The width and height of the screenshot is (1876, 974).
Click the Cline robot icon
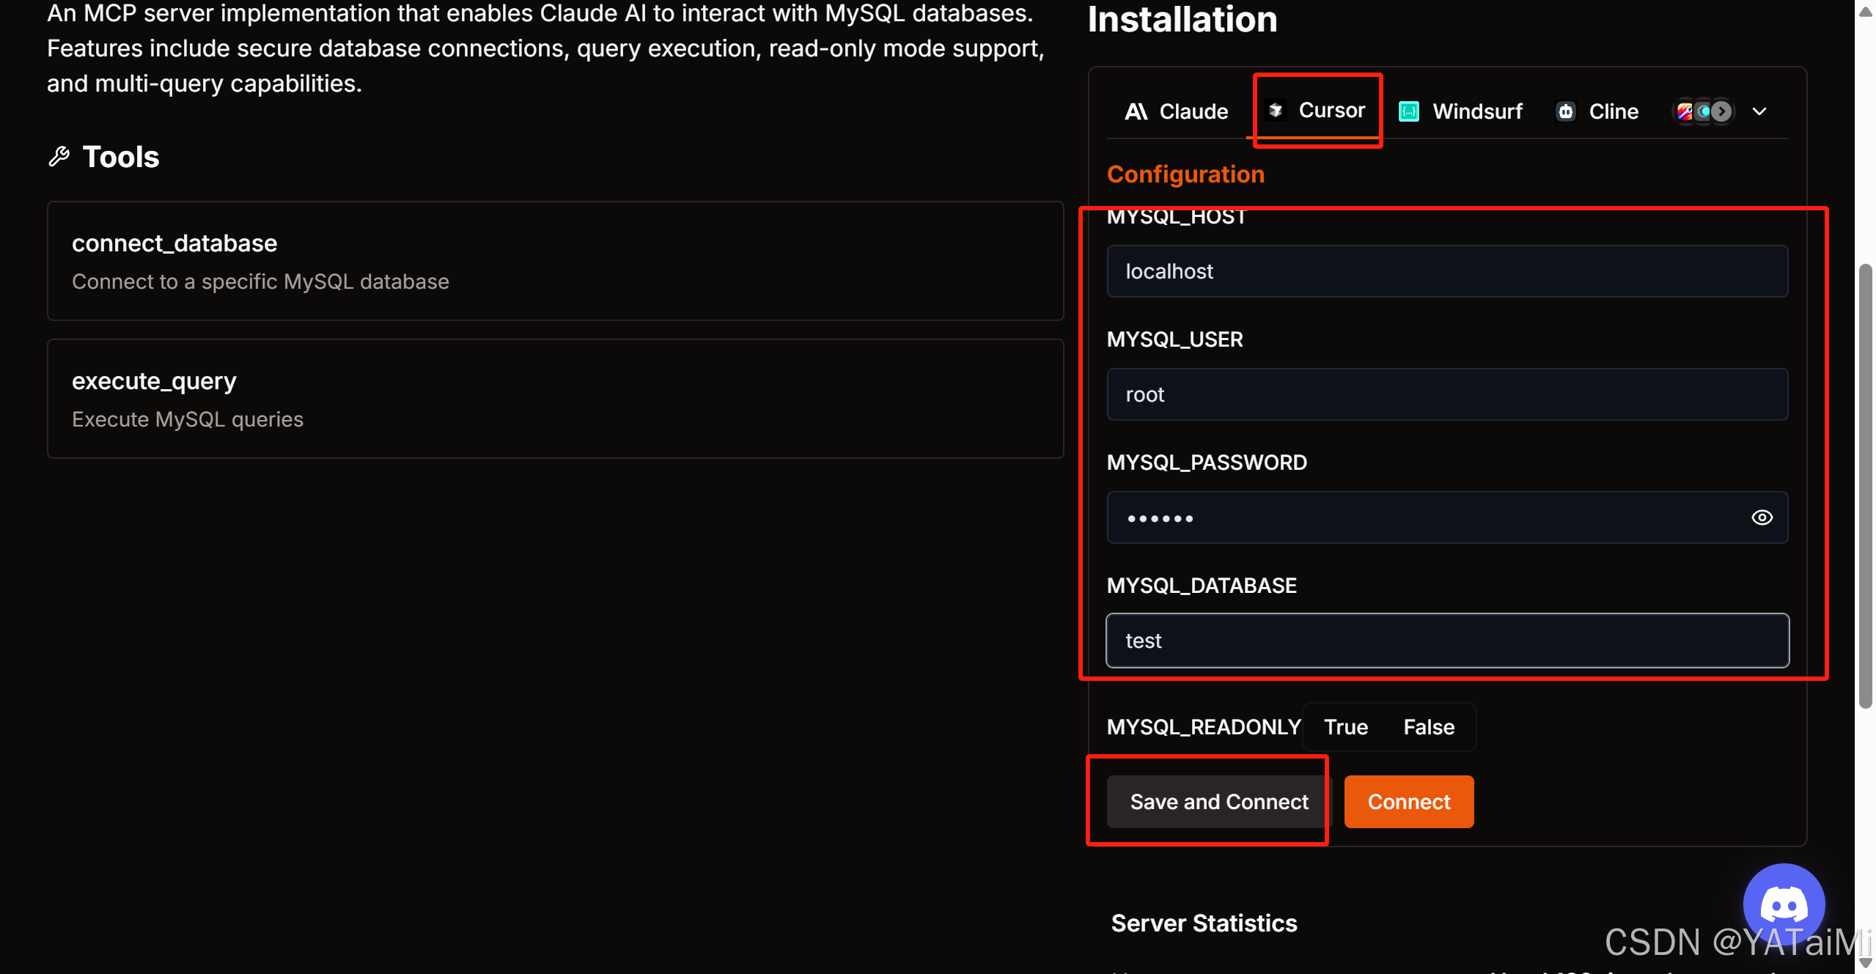tap(1565, 111)
